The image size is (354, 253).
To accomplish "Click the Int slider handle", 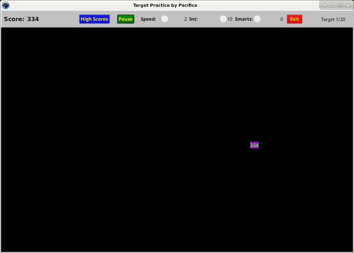I will coord(223,19).
